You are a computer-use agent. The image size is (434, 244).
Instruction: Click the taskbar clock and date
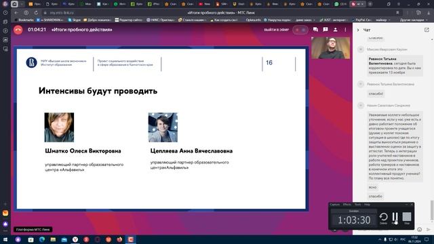414,239
